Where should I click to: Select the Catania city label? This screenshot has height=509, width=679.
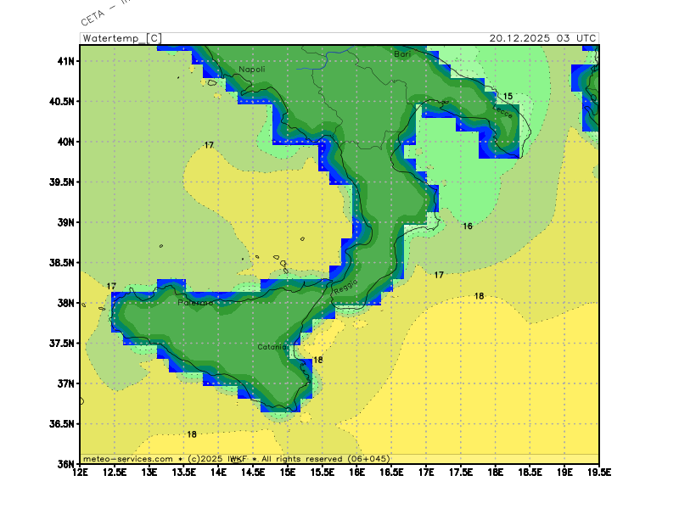coord(273,346)
